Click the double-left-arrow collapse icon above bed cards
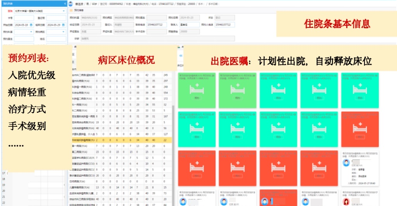The image size is (397, 206). 181,56
